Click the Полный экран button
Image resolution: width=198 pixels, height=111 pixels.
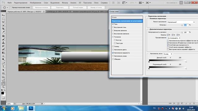[78, 7]
